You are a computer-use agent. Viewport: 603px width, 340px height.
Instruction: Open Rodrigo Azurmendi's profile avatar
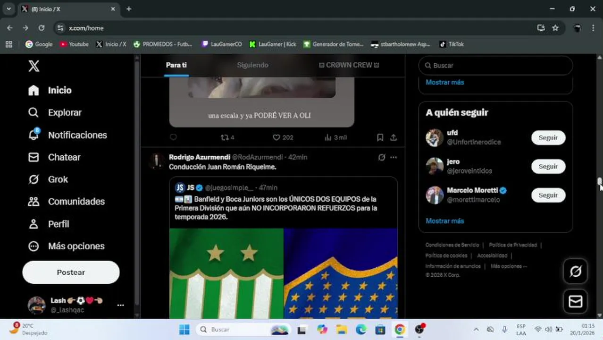156,161
